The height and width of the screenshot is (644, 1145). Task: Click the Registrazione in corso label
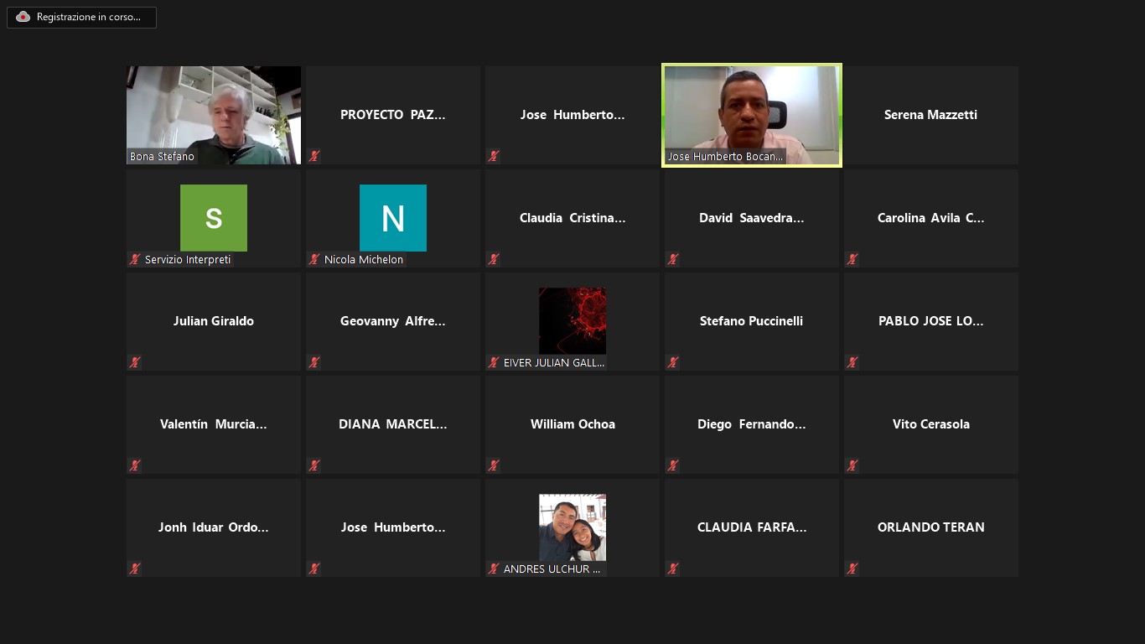pos(89,17)
